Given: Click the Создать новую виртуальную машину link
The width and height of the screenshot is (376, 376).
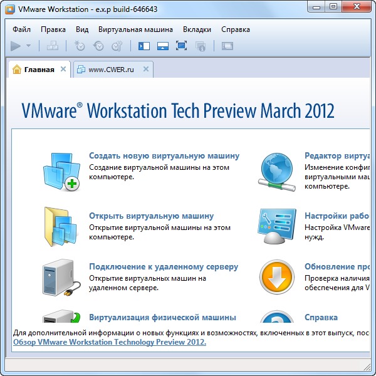Looking at the screenshot, I should [x=164, y=155].
